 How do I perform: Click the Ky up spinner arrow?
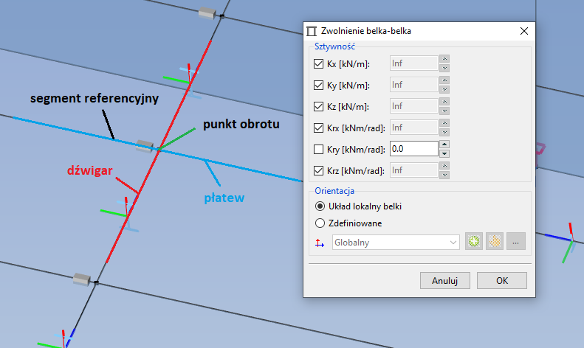(x=444, y=80)
